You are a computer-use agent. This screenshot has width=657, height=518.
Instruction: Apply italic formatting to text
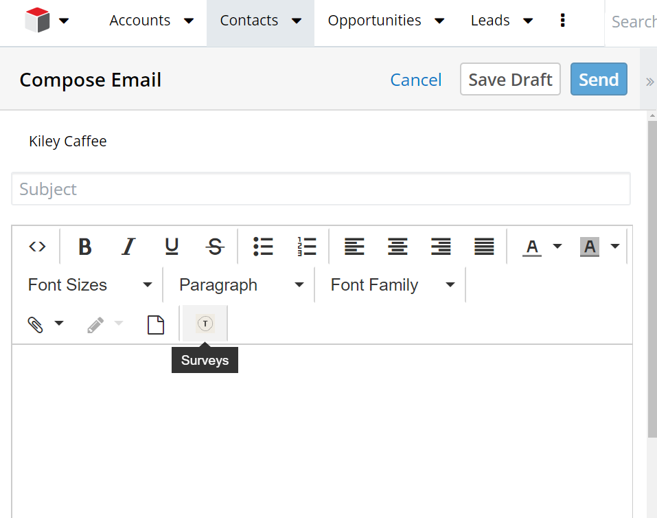(128, 247)
